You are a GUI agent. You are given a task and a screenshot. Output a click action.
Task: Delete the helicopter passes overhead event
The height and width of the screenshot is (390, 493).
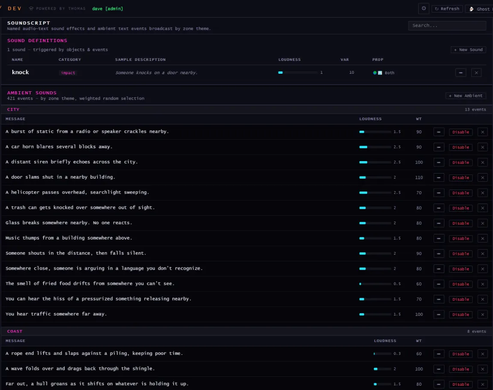483,193
